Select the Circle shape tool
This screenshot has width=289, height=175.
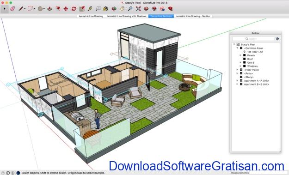[40, 9]
